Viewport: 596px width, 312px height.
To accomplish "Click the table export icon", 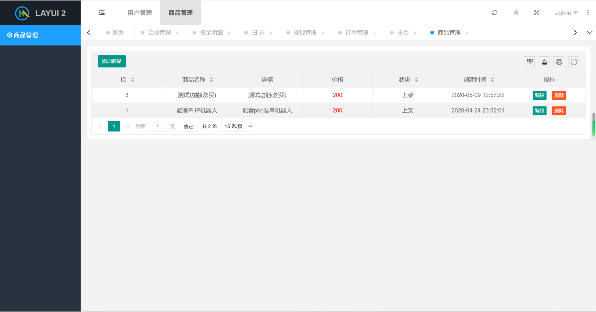I will 544,62.
